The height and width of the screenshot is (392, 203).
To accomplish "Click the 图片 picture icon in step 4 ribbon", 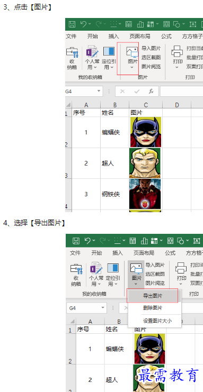I will 136,269.
